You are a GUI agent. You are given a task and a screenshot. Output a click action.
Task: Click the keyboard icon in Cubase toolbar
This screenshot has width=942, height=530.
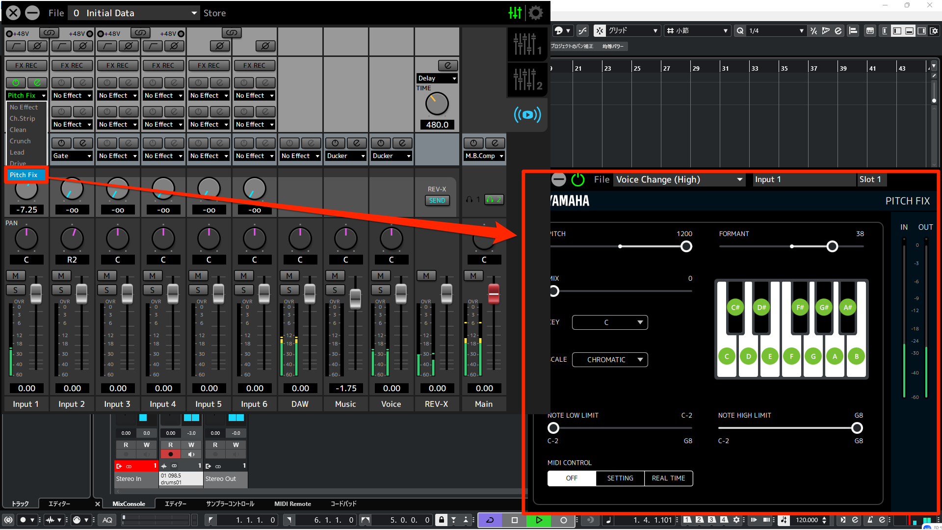(870, 30)
